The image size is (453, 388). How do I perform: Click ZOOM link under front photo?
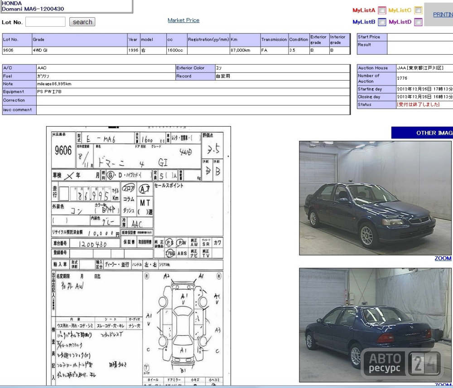point(443,259)
